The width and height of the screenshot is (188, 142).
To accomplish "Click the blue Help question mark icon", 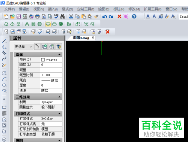I will (x=134, y=16).
